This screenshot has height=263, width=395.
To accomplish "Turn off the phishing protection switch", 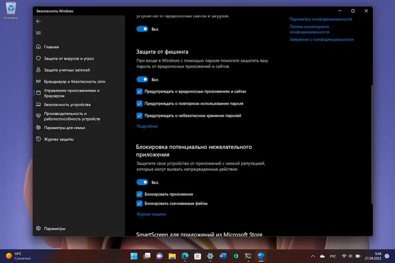I will pos(142,79).
